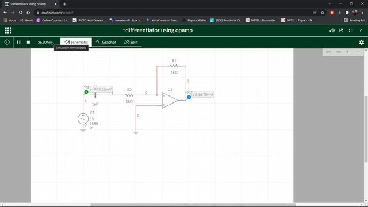Viewport: 368px width, 207px height.
Task: Go to browser home page
Action: click(28, 13)
